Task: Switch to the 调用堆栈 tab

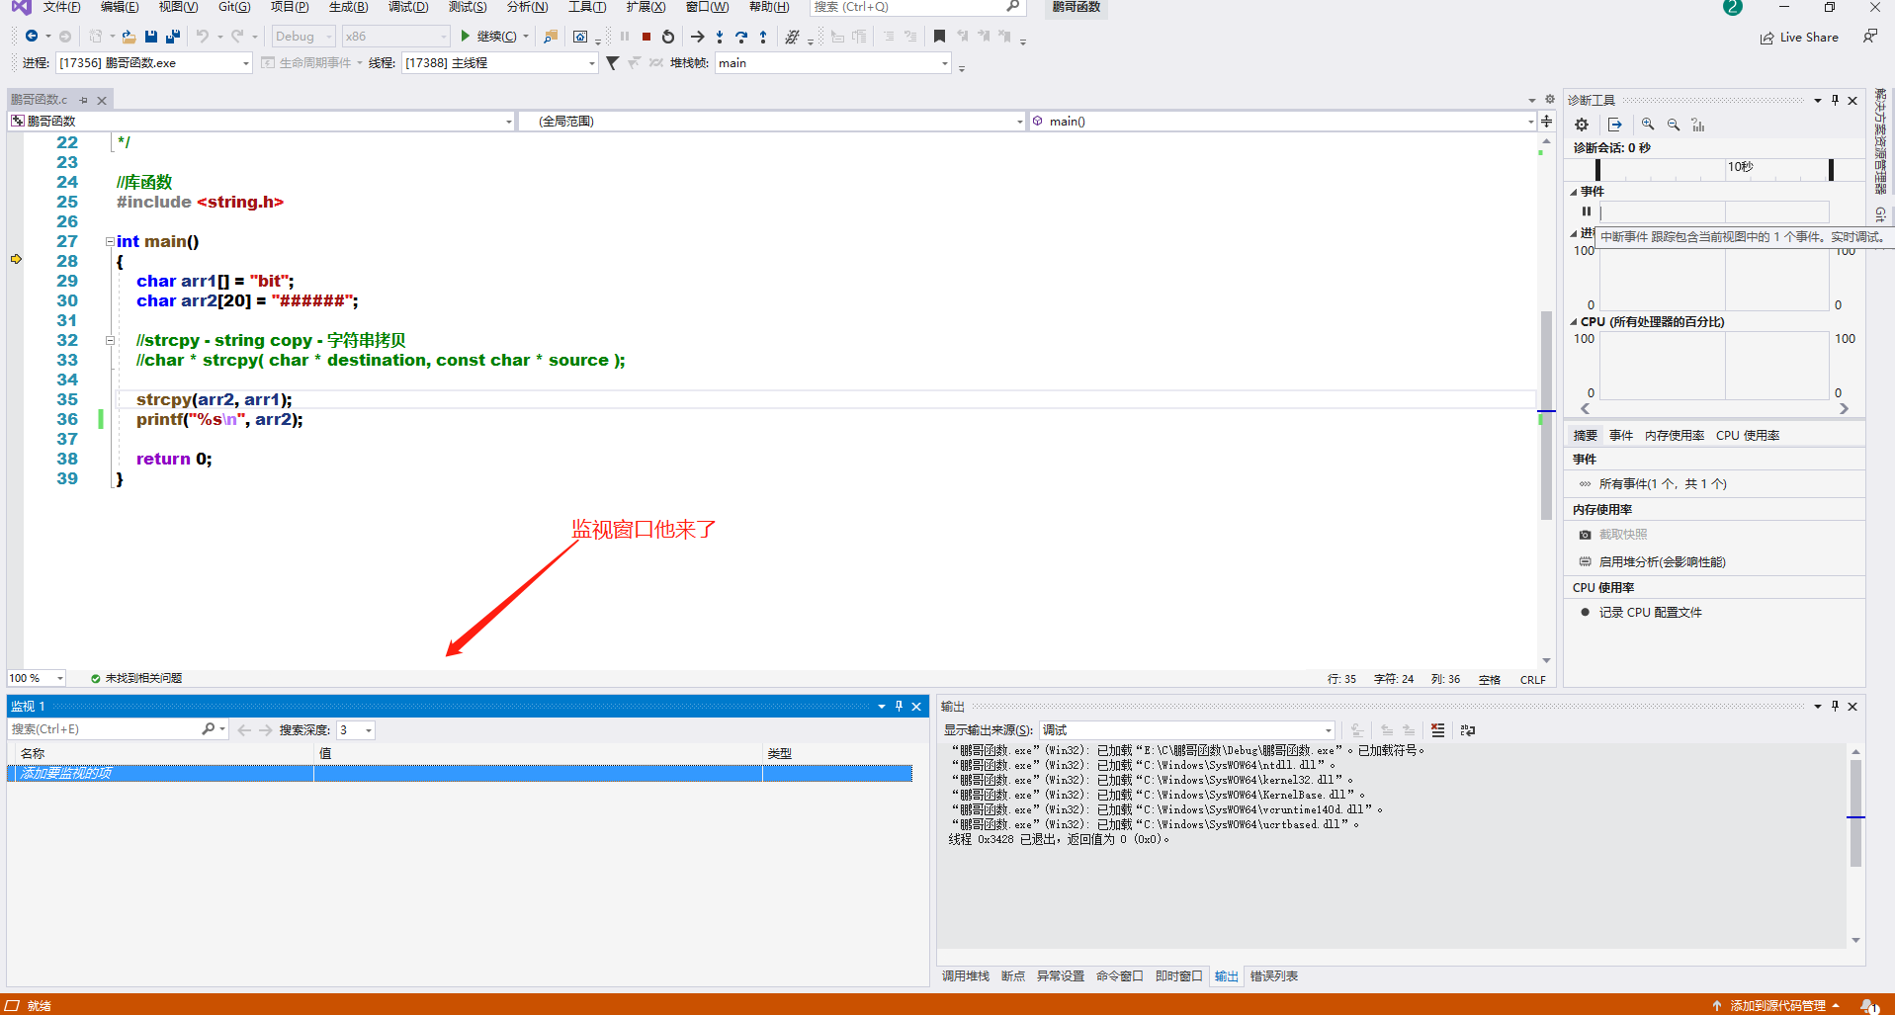Action: pyautogui.click(x=965, y=976)
